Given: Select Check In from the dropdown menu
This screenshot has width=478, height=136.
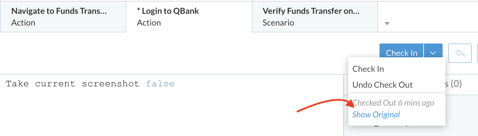Looking at the screenshot, I should [x=368, y=69].
